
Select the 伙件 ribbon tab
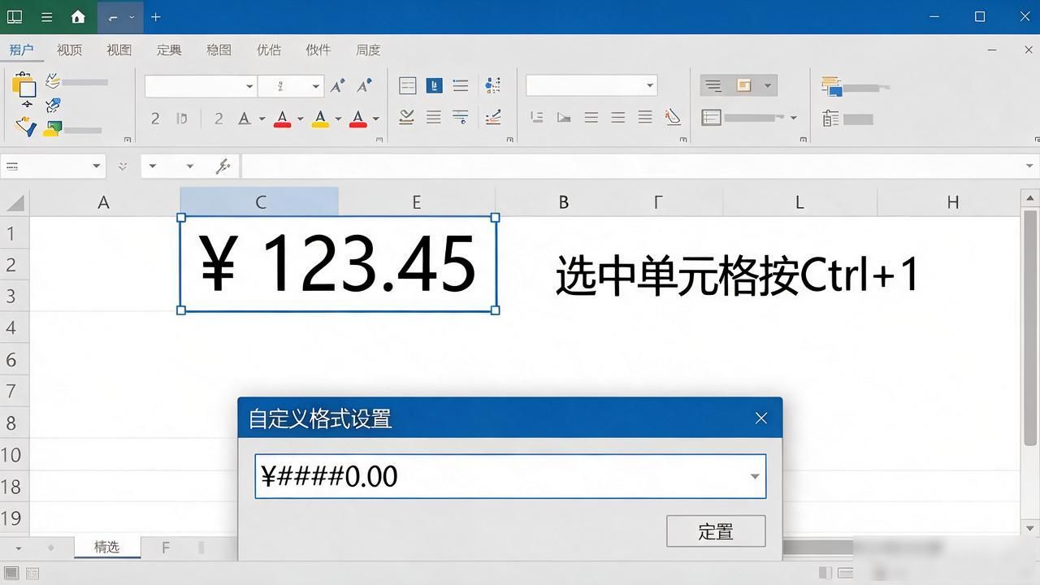click(x=318, y=50)
